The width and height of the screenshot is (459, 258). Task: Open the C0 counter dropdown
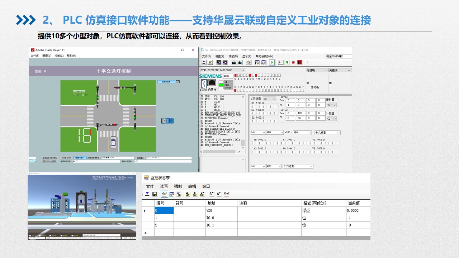coord(332,119)
